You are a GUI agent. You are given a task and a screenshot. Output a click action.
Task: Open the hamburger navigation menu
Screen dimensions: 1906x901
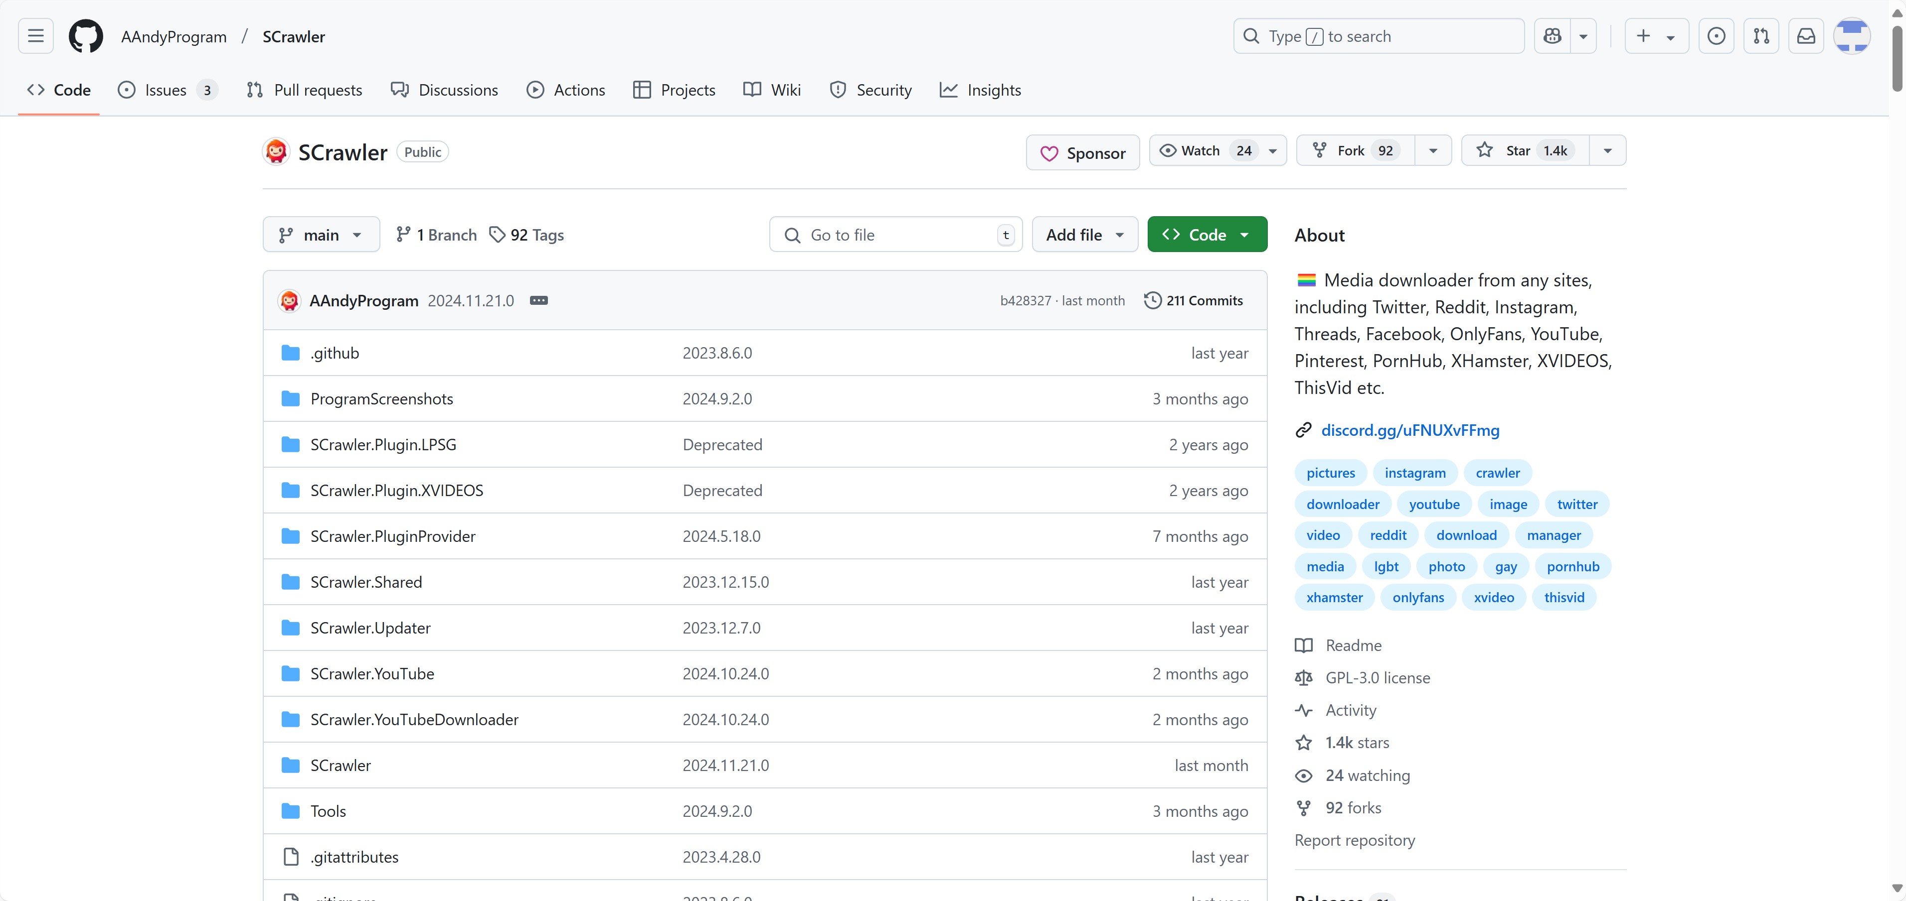[x=35, y=36]
